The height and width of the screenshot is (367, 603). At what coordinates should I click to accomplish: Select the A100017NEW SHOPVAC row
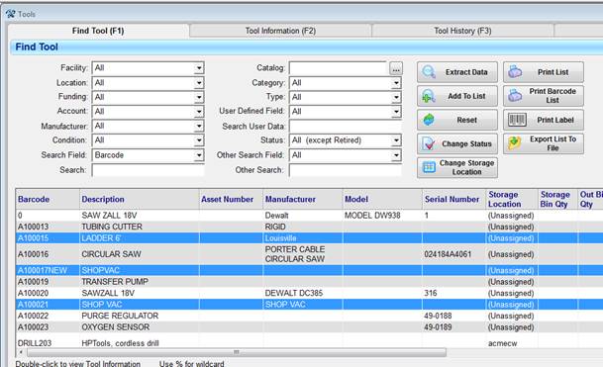pos(309,270)
